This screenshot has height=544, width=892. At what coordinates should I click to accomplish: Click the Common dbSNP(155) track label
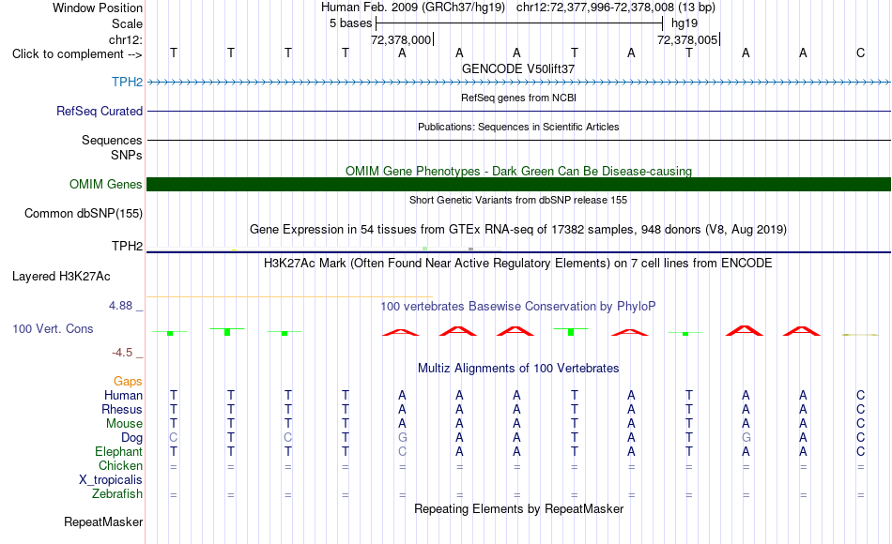tap(83, 213)
